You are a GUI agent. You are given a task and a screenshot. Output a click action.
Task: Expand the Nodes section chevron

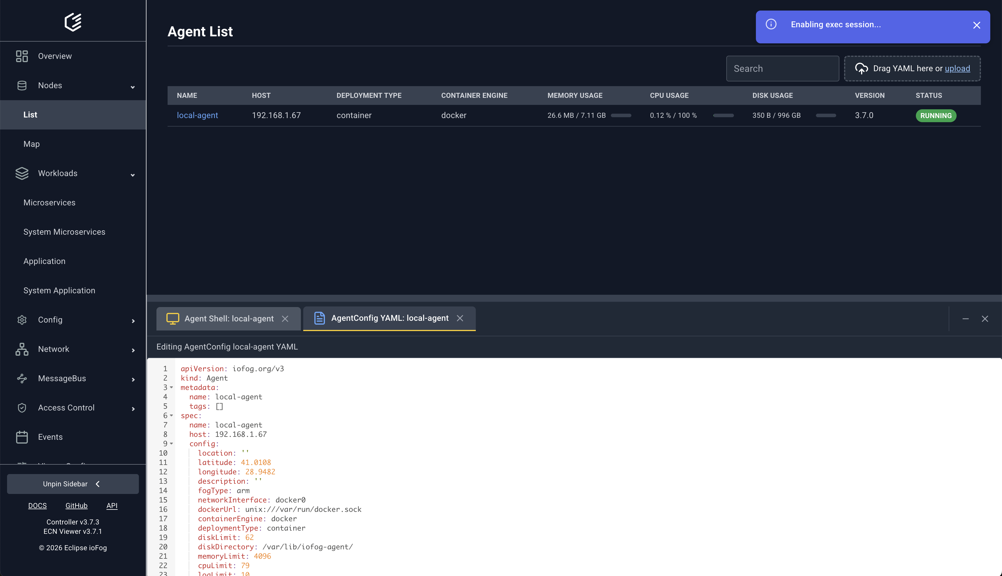point(132,87)
